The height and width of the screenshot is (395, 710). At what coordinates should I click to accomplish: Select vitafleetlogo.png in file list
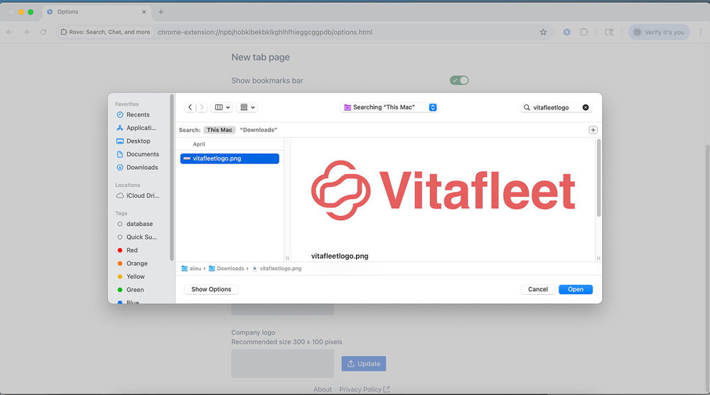tap(230, 158)
